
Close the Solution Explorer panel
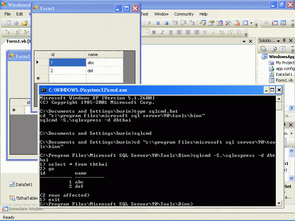291,41
